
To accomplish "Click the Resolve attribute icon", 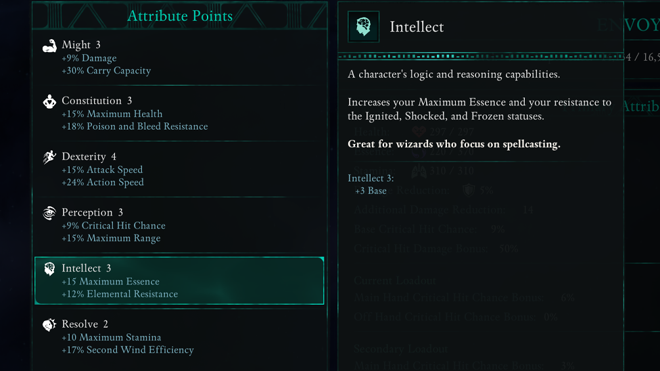I will pos(49,325).
